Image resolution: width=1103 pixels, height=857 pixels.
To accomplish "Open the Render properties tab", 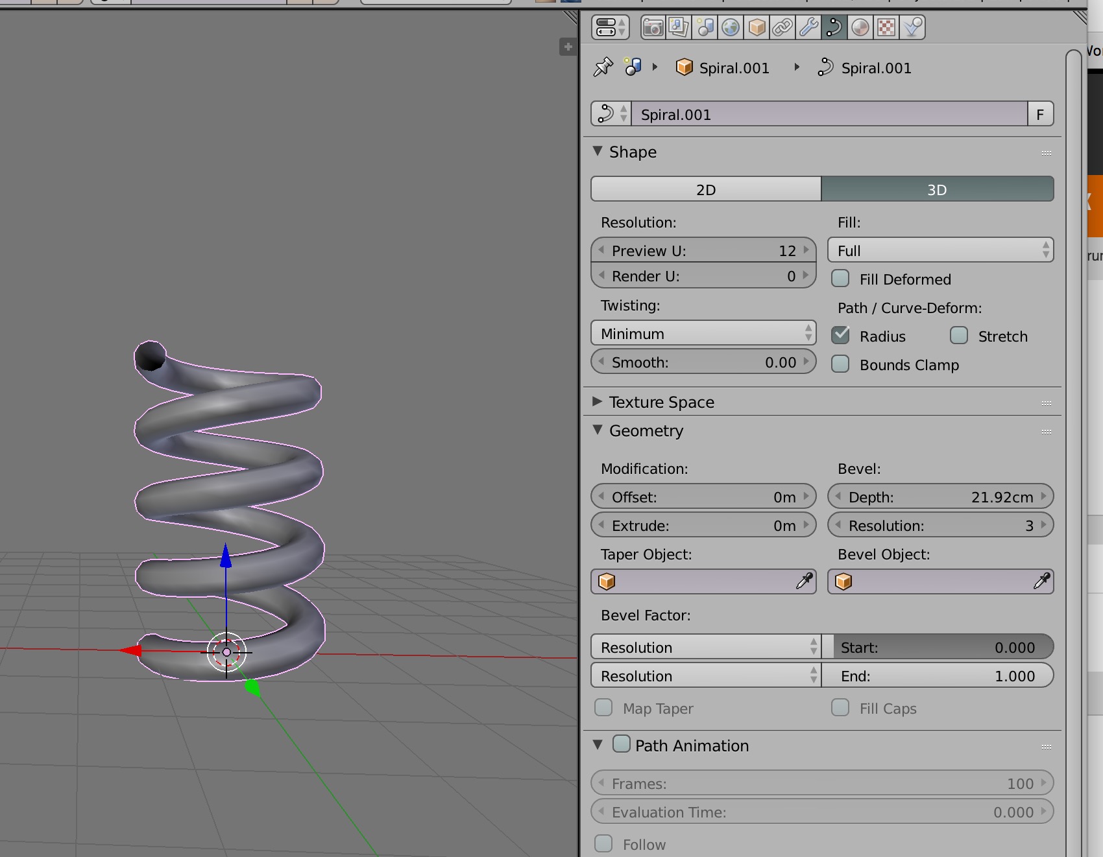I will click(x=653, y=27).
